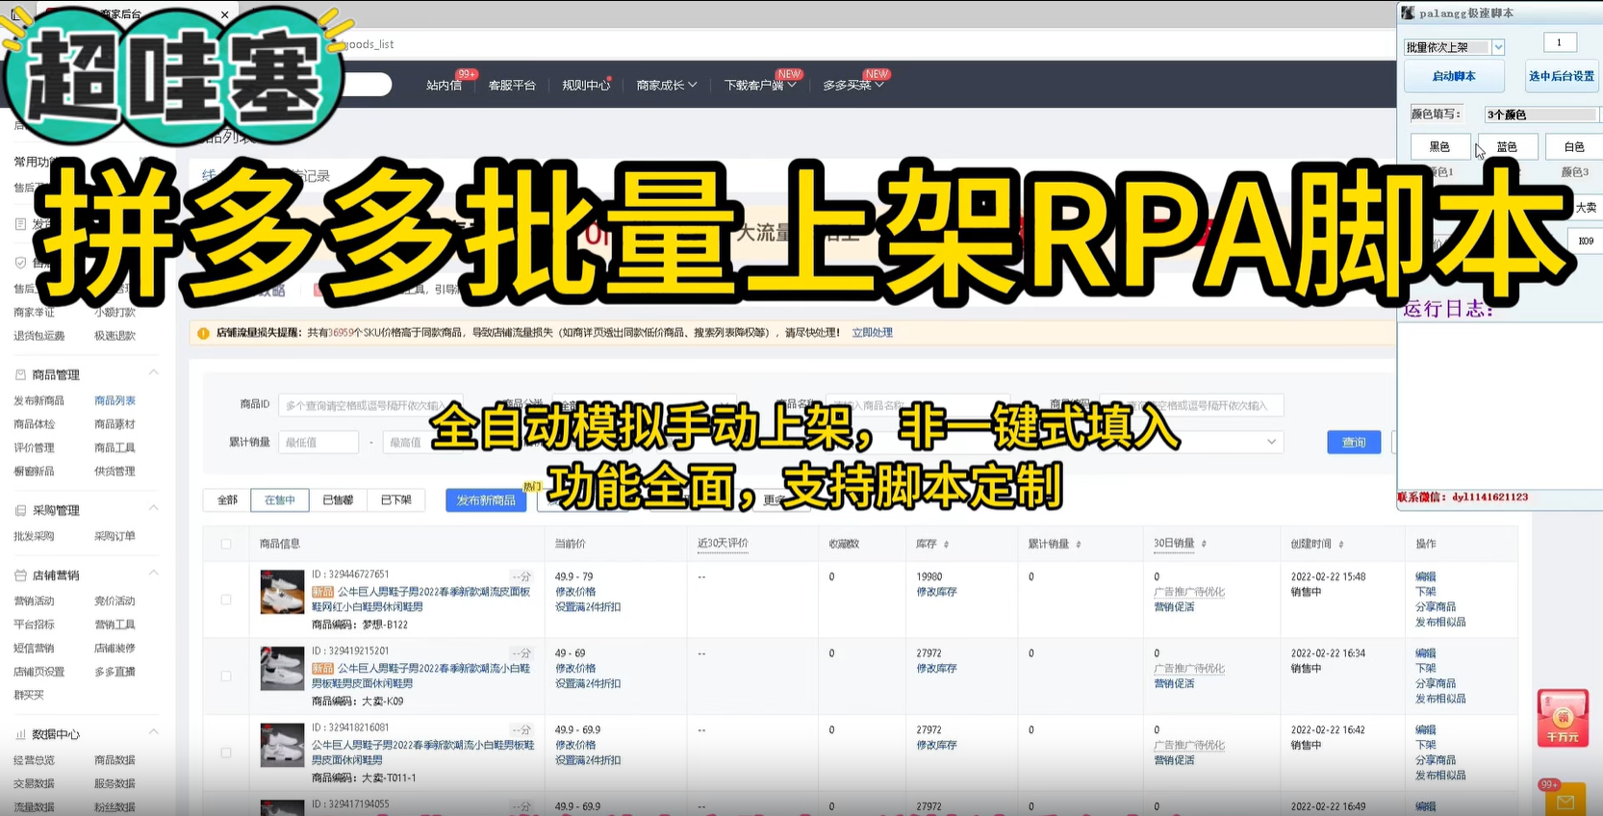Click the 黑色 color input in script window

click(x=1439, y=146)
